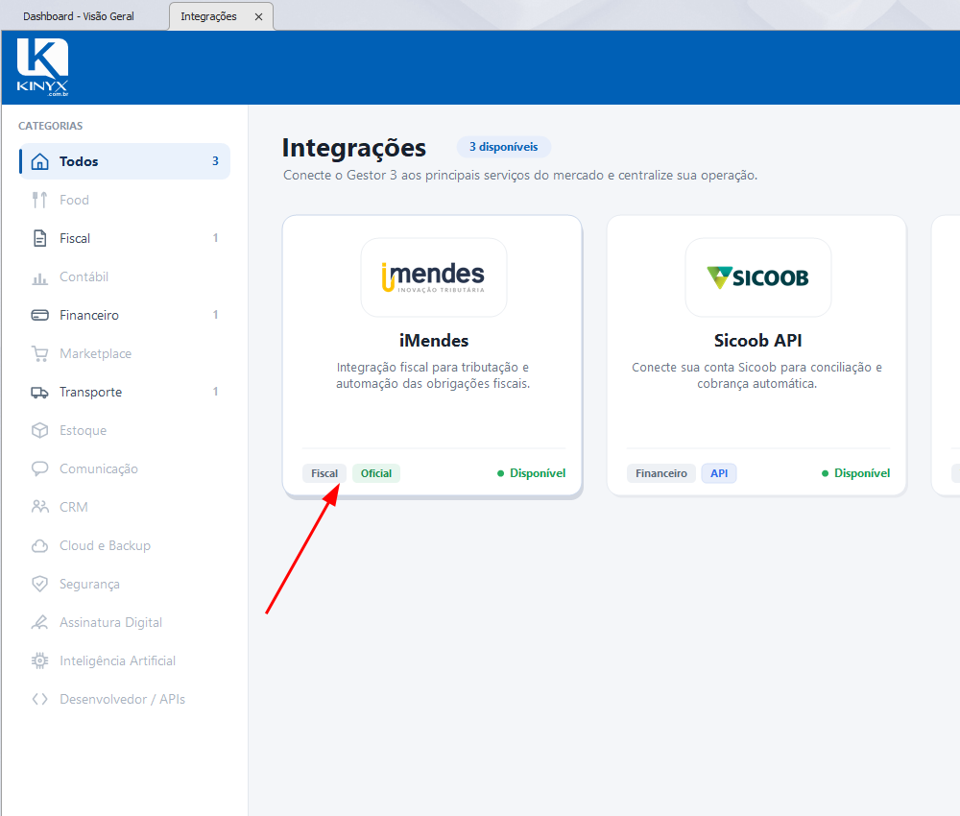The width and height of the screenshot is (960, 816).
Task: Click the Assinatura Digital pen icon
Action: click(x=39, y=622)
